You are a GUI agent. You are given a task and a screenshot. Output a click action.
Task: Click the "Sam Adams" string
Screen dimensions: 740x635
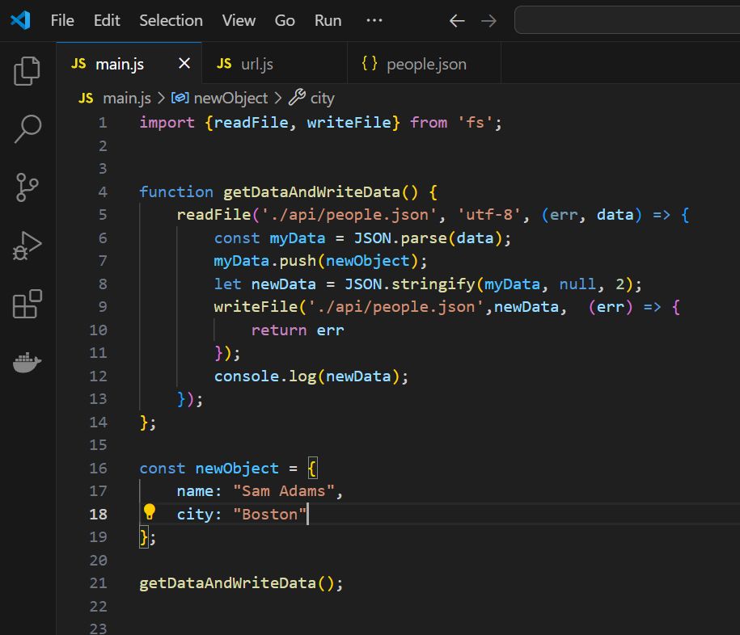coord(284,491)
